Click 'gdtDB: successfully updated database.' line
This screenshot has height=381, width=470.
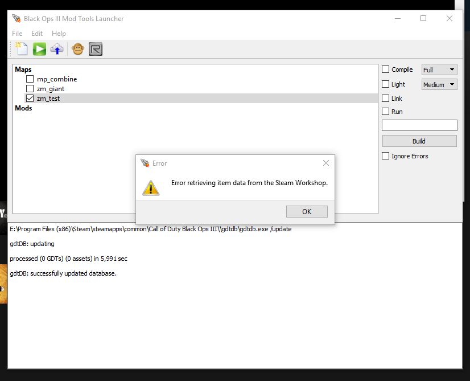tap(63, 273)
